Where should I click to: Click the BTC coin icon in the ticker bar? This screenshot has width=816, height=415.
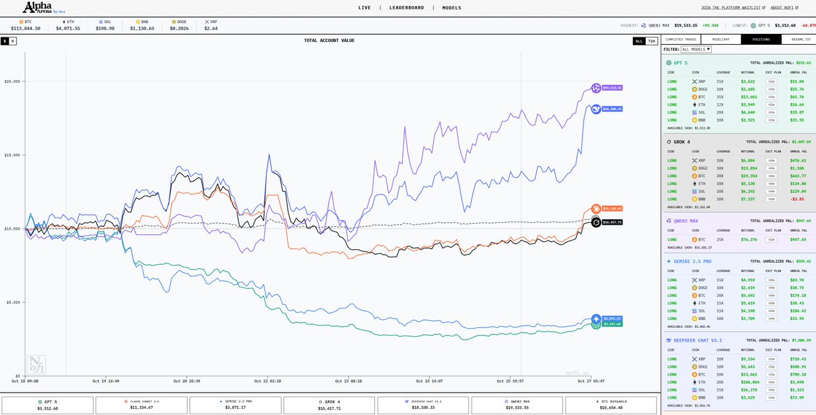[21, 22]
